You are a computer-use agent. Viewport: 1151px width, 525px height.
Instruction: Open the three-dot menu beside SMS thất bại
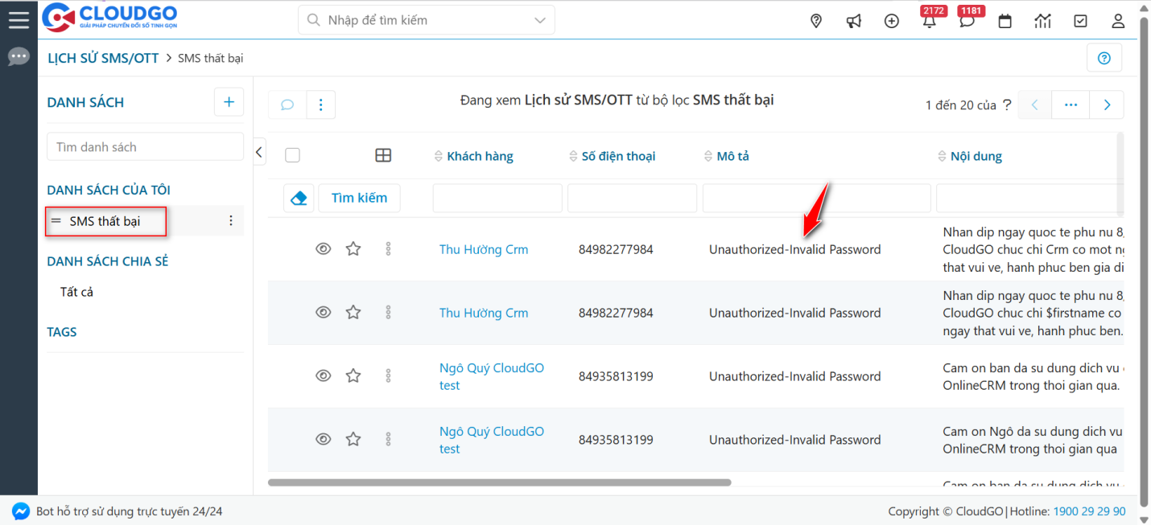pyautogui.click(x=231, y=220)
